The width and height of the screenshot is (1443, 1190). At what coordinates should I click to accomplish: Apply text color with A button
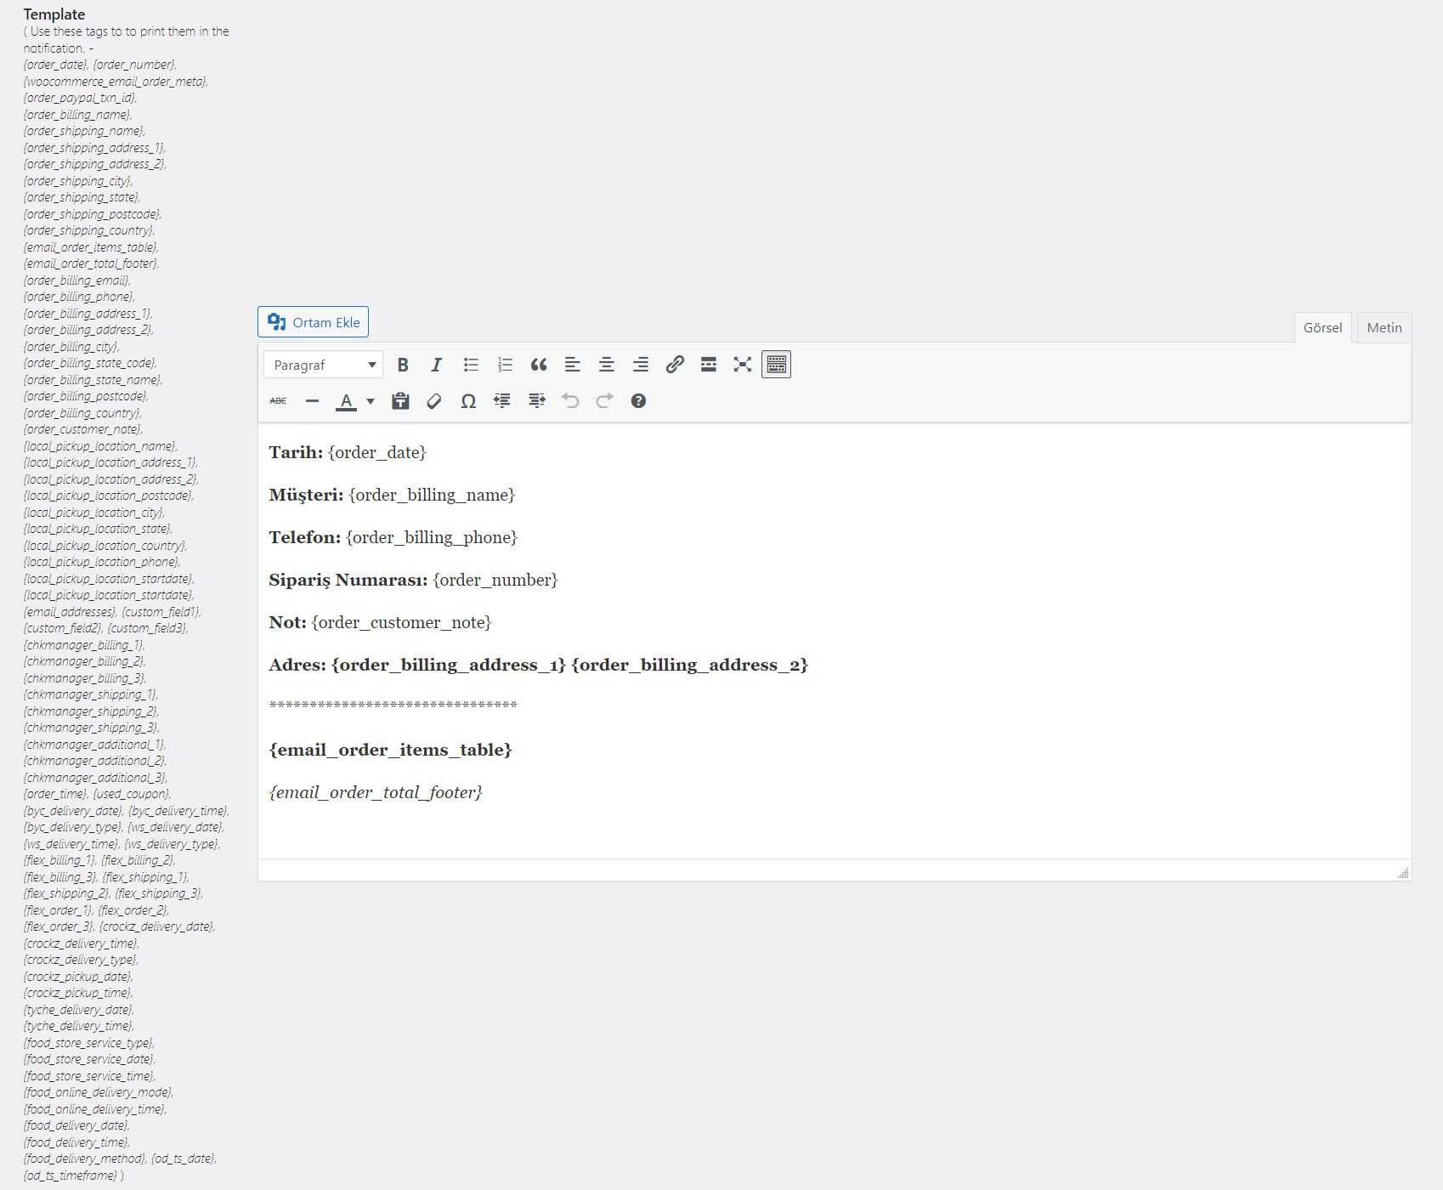click(x=346, y=401)
